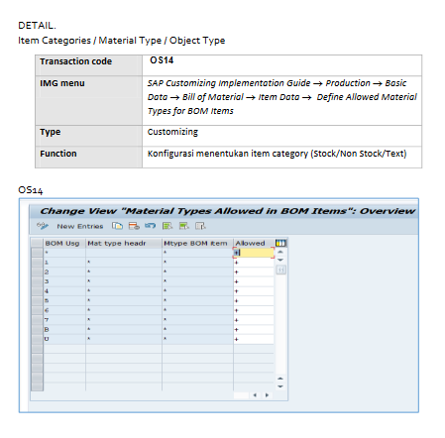Click the Allowed field for BOM usage 3
This screenshot has height=438, width=445.
[x=254, y=281]
